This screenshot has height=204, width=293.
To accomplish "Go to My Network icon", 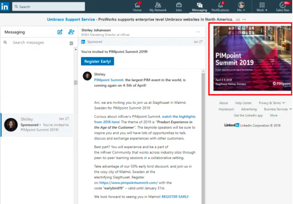I will click(x=158, y=5).
